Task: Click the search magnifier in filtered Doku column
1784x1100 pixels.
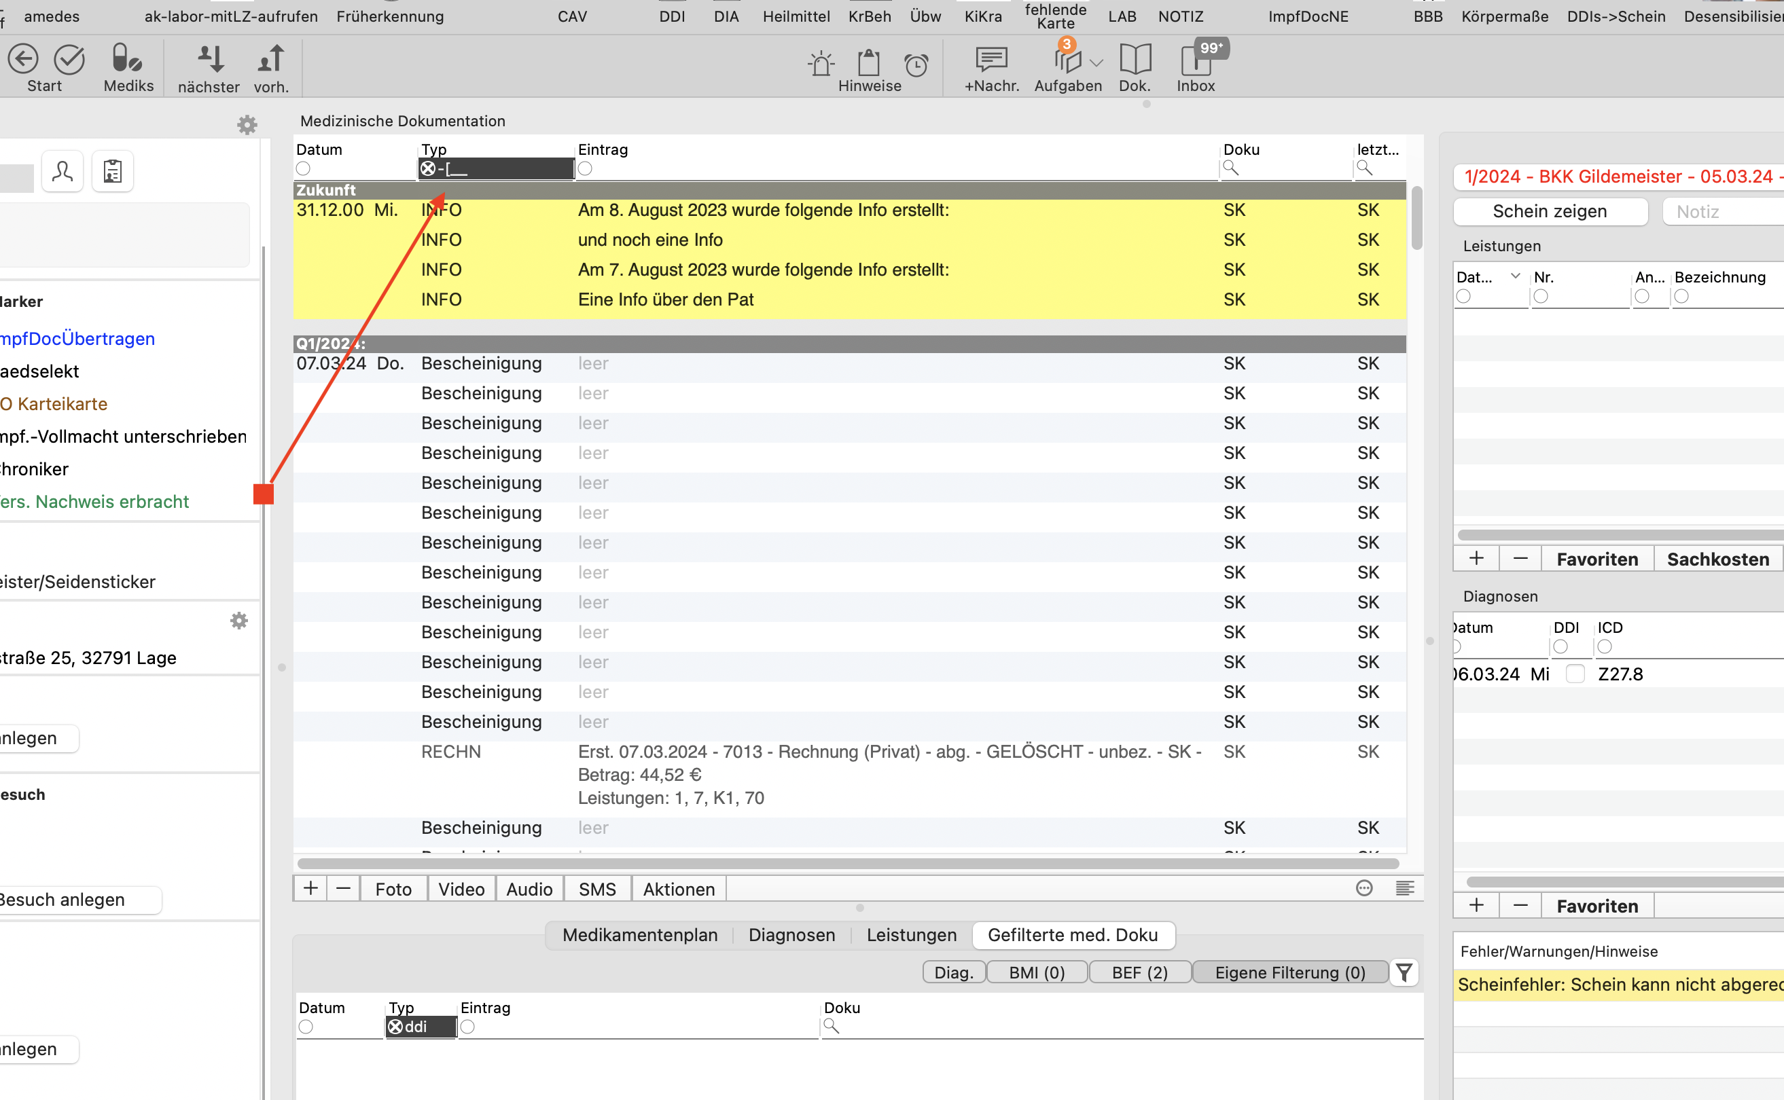Action: (x=832, y=1026)
